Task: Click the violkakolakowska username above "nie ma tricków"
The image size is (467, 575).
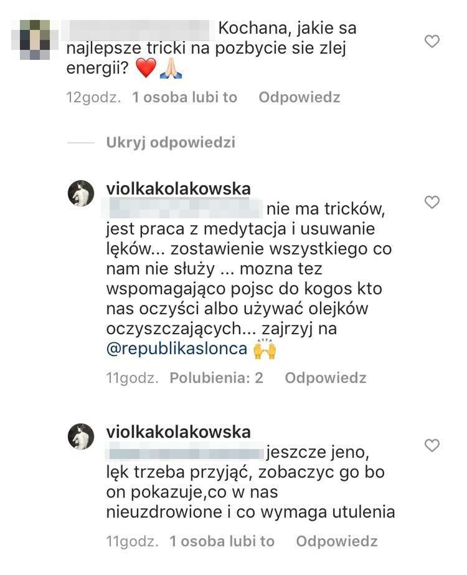Action: (x=179, y=188)
